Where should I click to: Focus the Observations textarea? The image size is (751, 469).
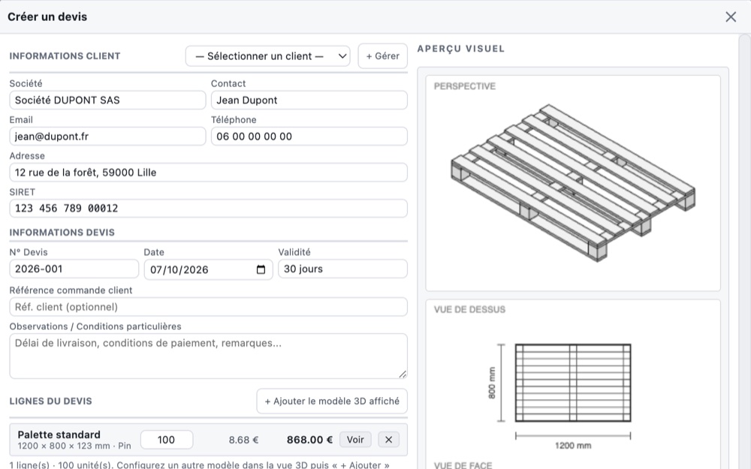[x=208, y=356]
